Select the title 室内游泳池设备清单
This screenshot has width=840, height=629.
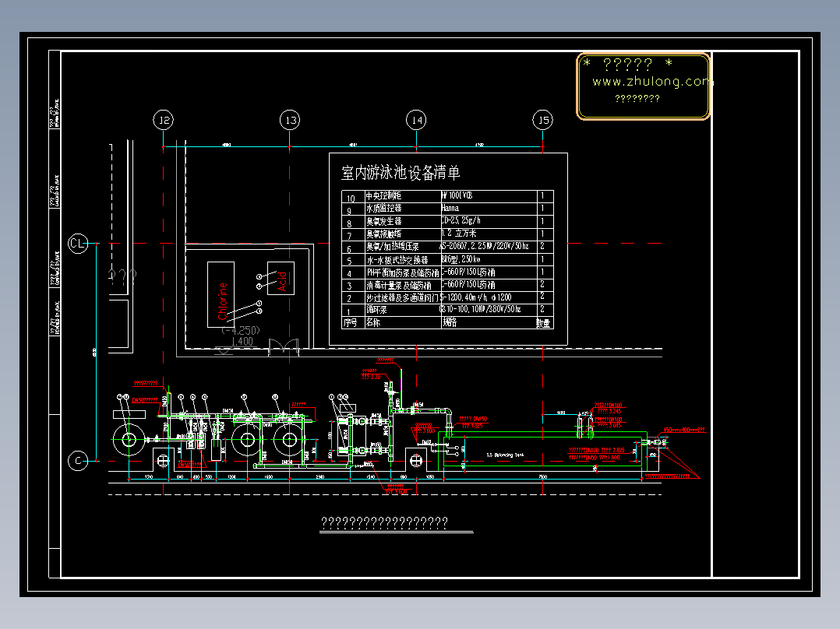[x=401, y=173]
